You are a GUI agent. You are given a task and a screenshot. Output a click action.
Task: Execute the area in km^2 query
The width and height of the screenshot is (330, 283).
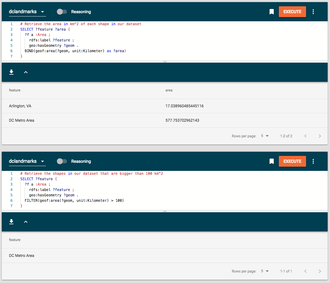click(292, 12)
